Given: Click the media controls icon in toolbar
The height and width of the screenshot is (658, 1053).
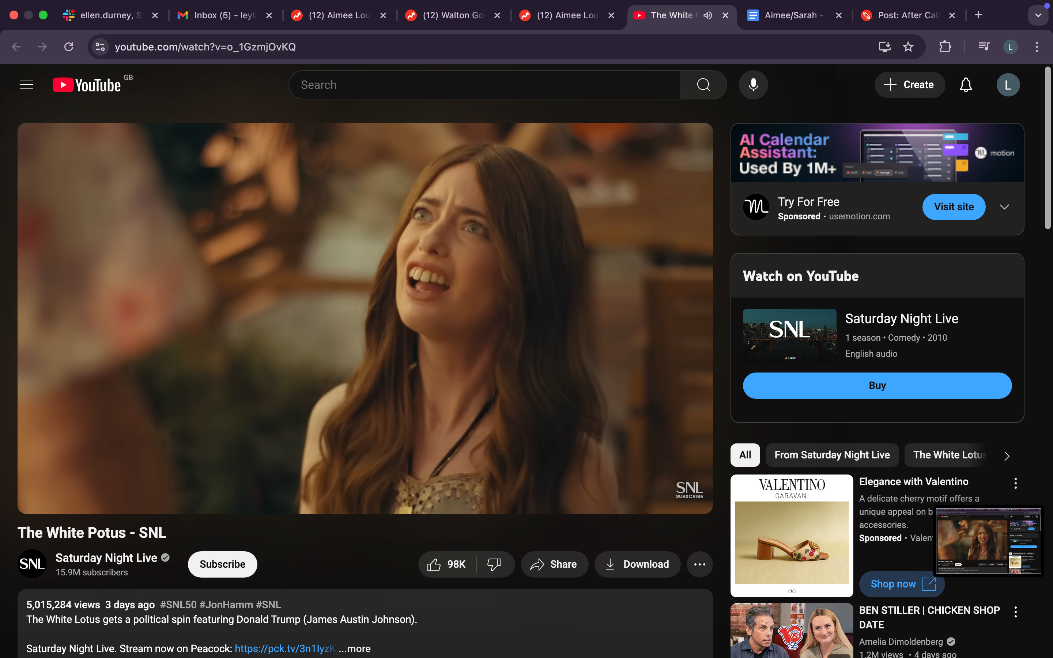Looking at the screenshot, I should 984,46.
